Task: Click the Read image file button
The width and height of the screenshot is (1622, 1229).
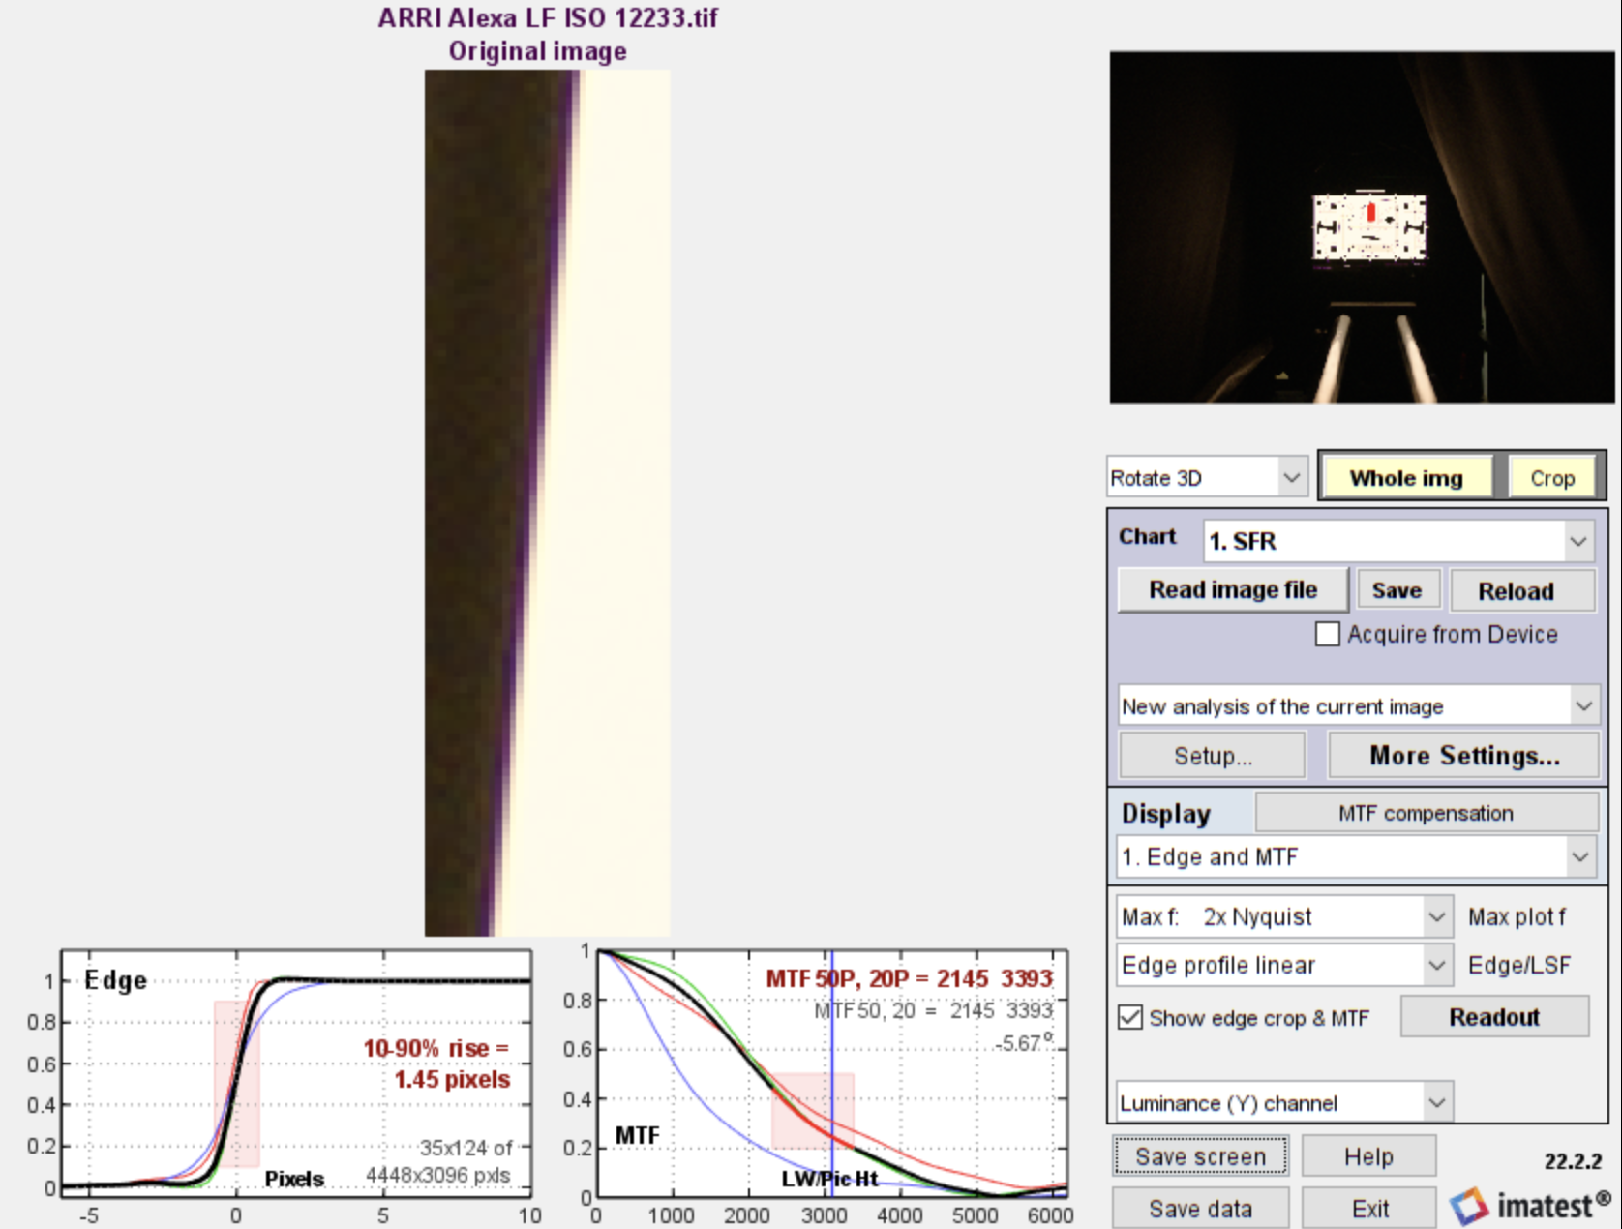Action: coord(1231,589)
